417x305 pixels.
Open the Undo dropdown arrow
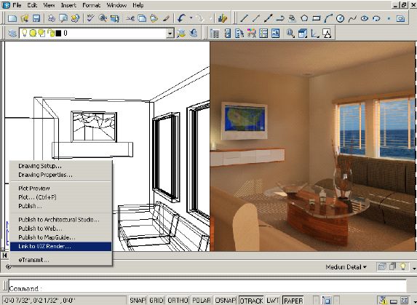191,18
